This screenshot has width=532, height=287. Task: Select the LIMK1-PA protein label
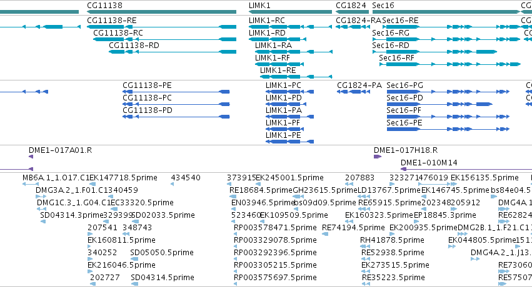(x=284, y=110)
